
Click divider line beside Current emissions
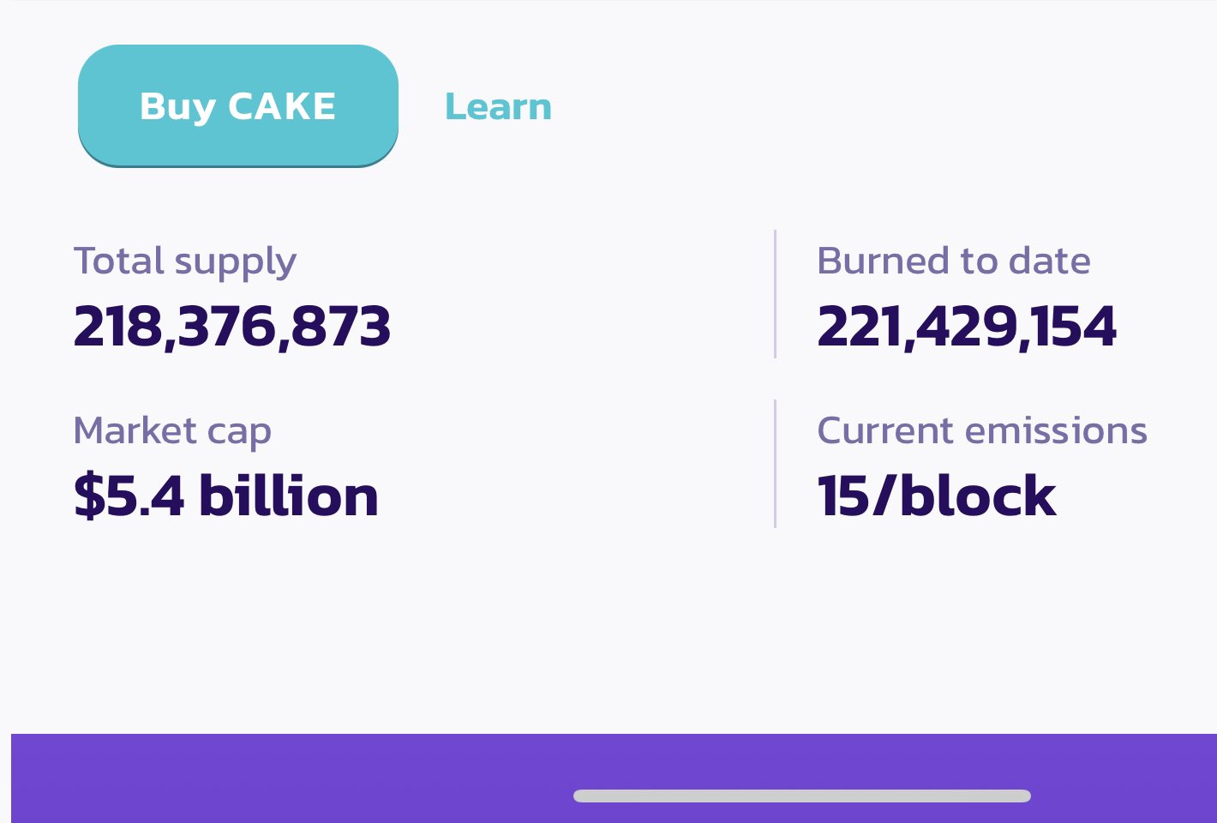pyautogui.click(x=775, y=464)
